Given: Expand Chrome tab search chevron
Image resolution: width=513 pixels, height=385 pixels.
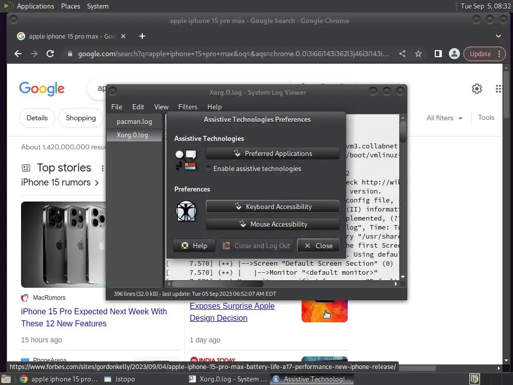Looking at the screenshot, I should tap(498, 36).
